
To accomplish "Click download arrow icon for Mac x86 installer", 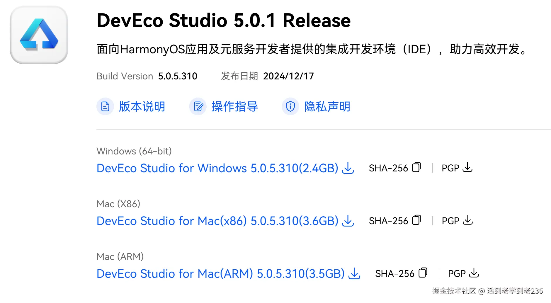I will [348, 221].
